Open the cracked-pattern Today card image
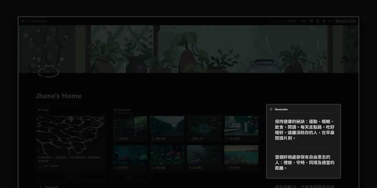 [x=70, y=135]
